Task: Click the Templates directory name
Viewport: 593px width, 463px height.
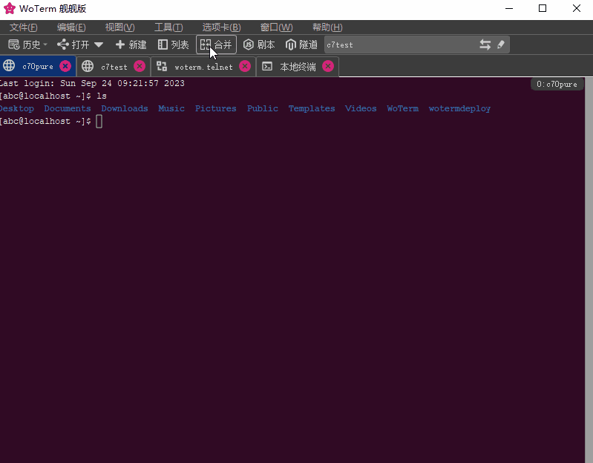Action: tap(312, 108)
